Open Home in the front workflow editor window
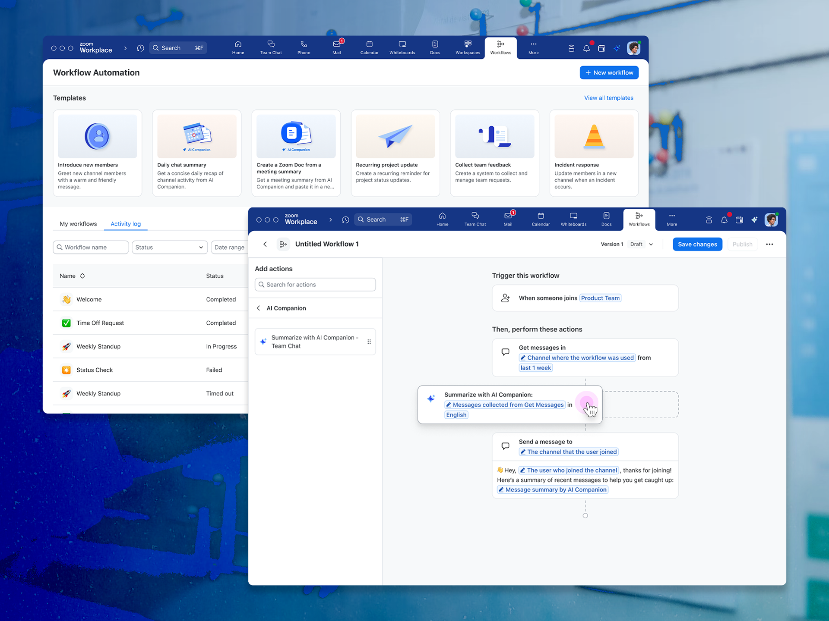Screen dimensions: 829x621 [x=442, y=220]
